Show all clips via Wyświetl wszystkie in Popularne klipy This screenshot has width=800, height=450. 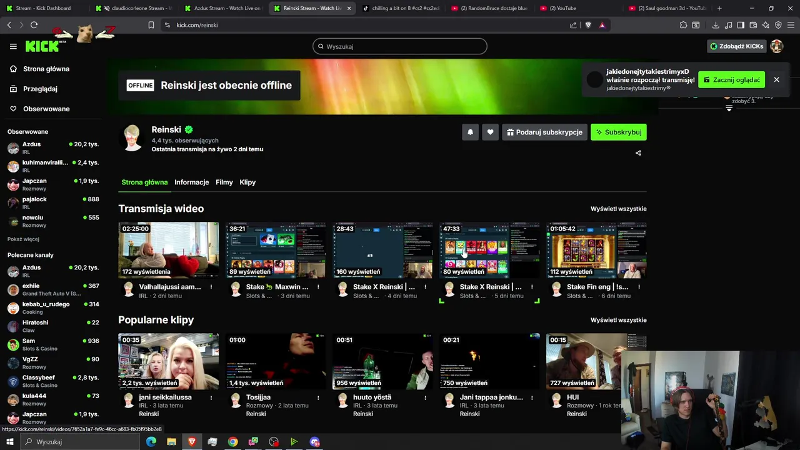tap(619, 320)
